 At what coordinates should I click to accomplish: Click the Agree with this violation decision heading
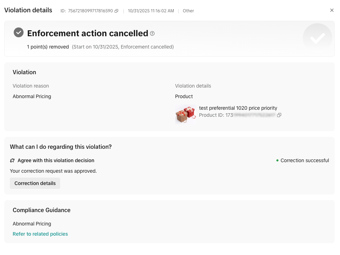point(56,160)
